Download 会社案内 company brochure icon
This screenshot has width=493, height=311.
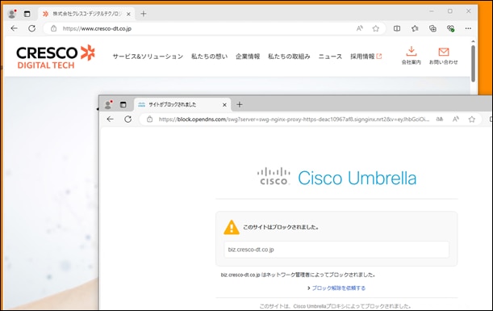[412, 56]
